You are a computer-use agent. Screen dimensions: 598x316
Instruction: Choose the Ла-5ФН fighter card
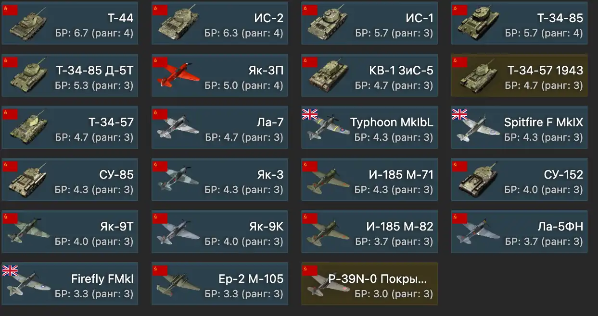520,231
